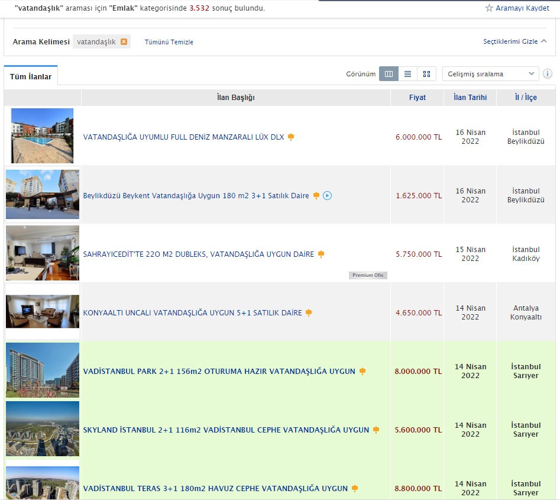560x500 pixels.
Task: Click the 8.800.000 TL price
Action: (x=418, y=488)
